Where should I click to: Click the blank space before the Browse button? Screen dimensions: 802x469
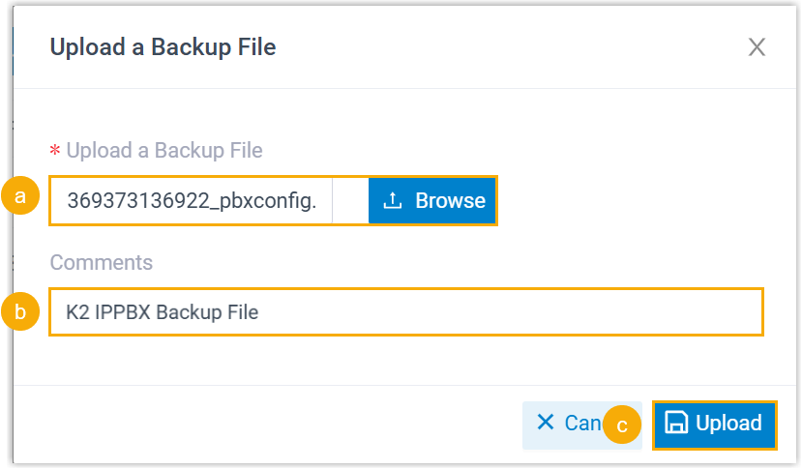349,200
